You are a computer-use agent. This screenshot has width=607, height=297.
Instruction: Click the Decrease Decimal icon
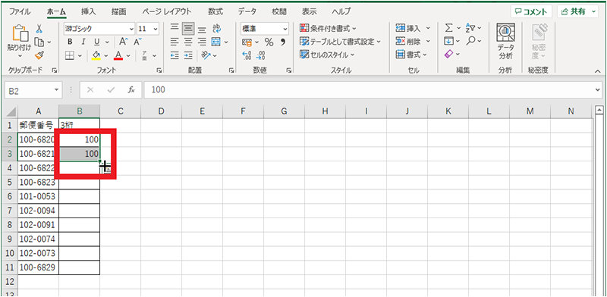pos(261,56)
